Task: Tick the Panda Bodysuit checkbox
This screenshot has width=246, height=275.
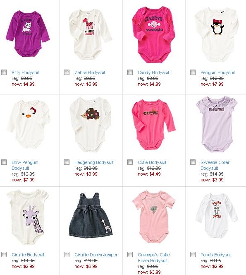Action: (193, 254)
